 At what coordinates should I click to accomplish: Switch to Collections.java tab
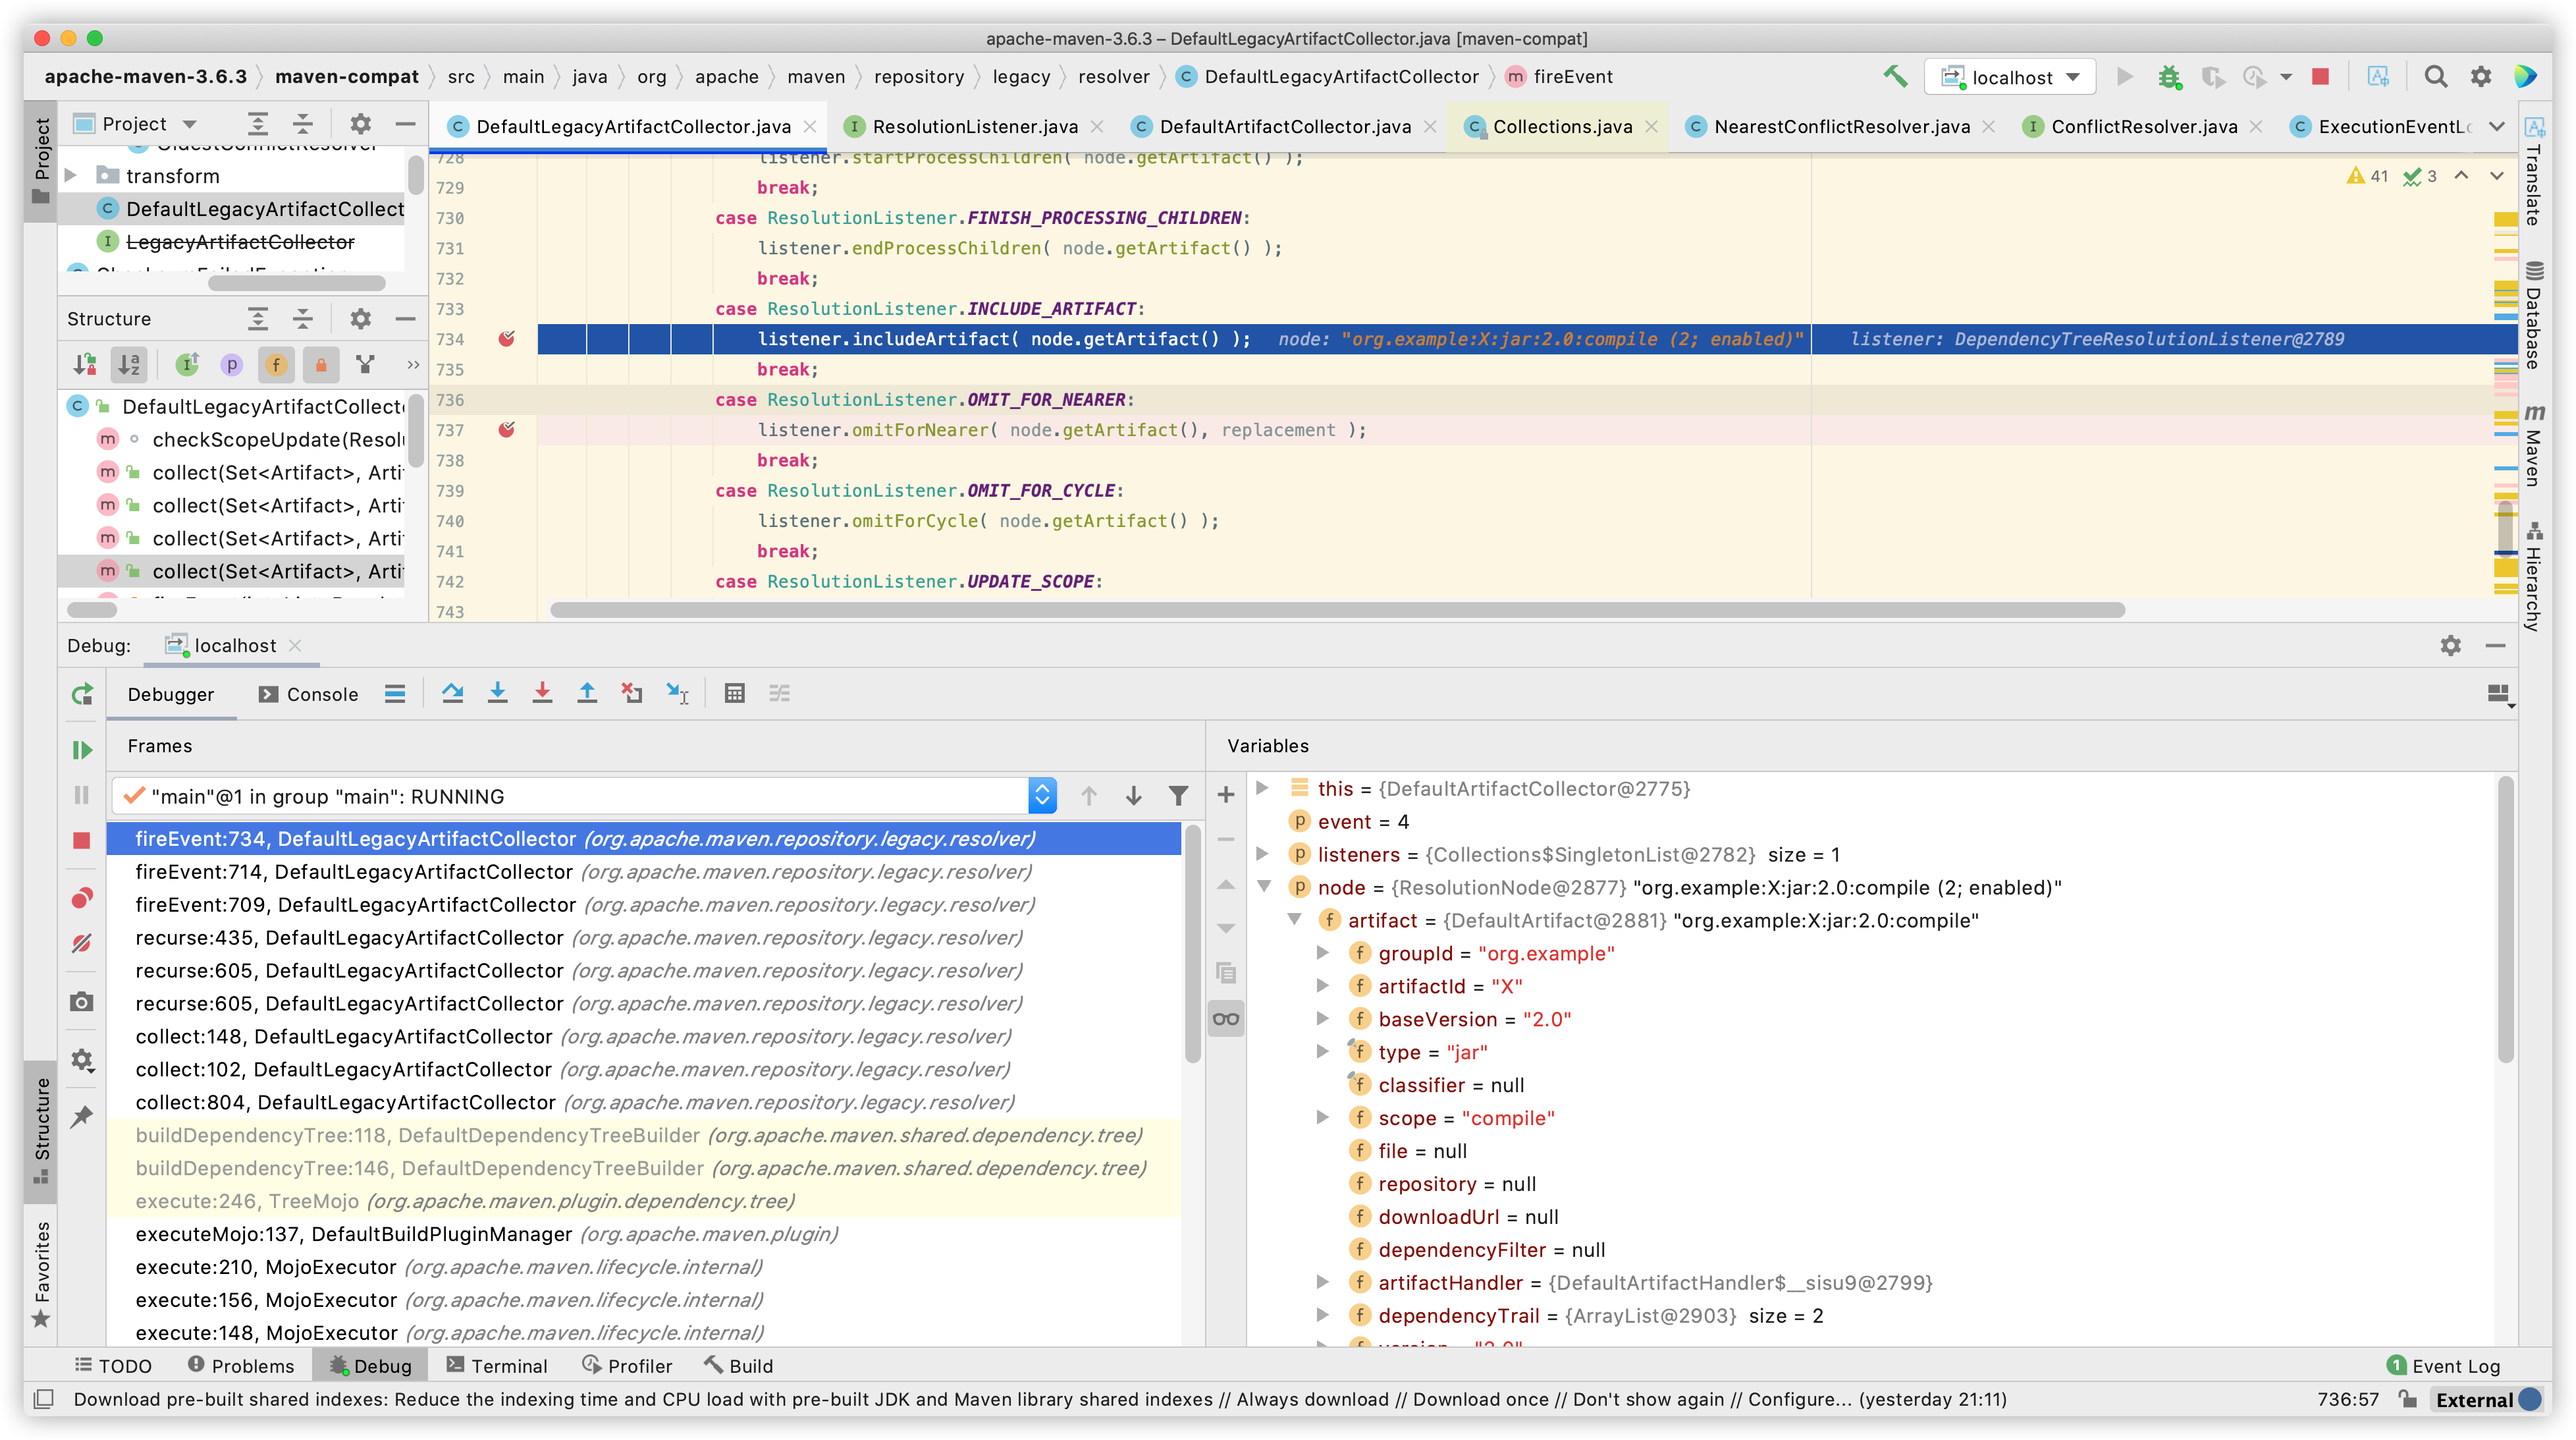(1561, 126)
